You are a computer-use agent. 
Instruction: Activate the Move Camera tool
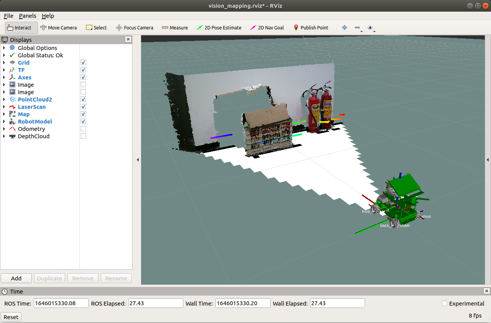pyautogui.click(x=59, y=28)
